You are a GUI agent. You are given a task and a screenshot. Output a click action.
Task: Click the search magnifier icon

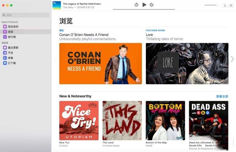click(4, 15)
